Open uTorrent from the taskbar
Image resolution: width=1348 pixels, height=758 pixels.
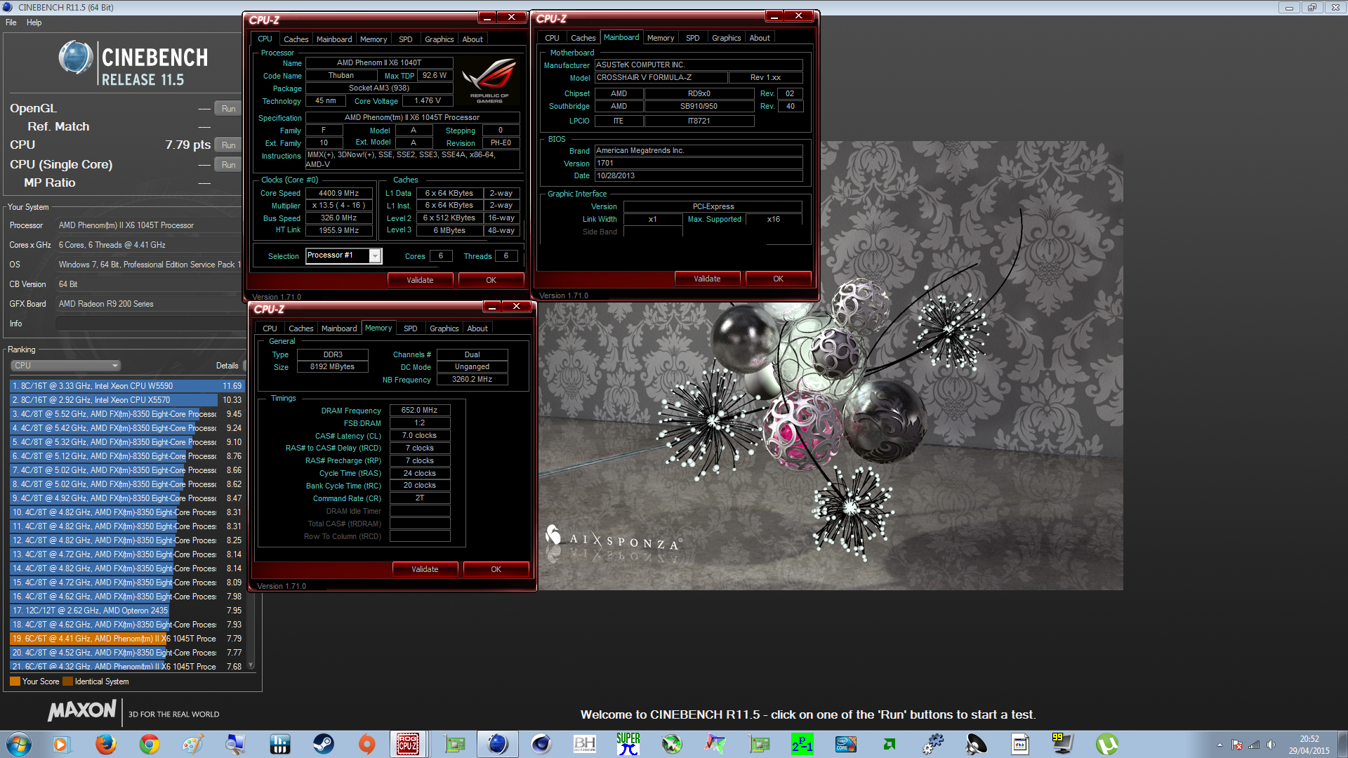pyautogui.click(x=1106, y=744)
